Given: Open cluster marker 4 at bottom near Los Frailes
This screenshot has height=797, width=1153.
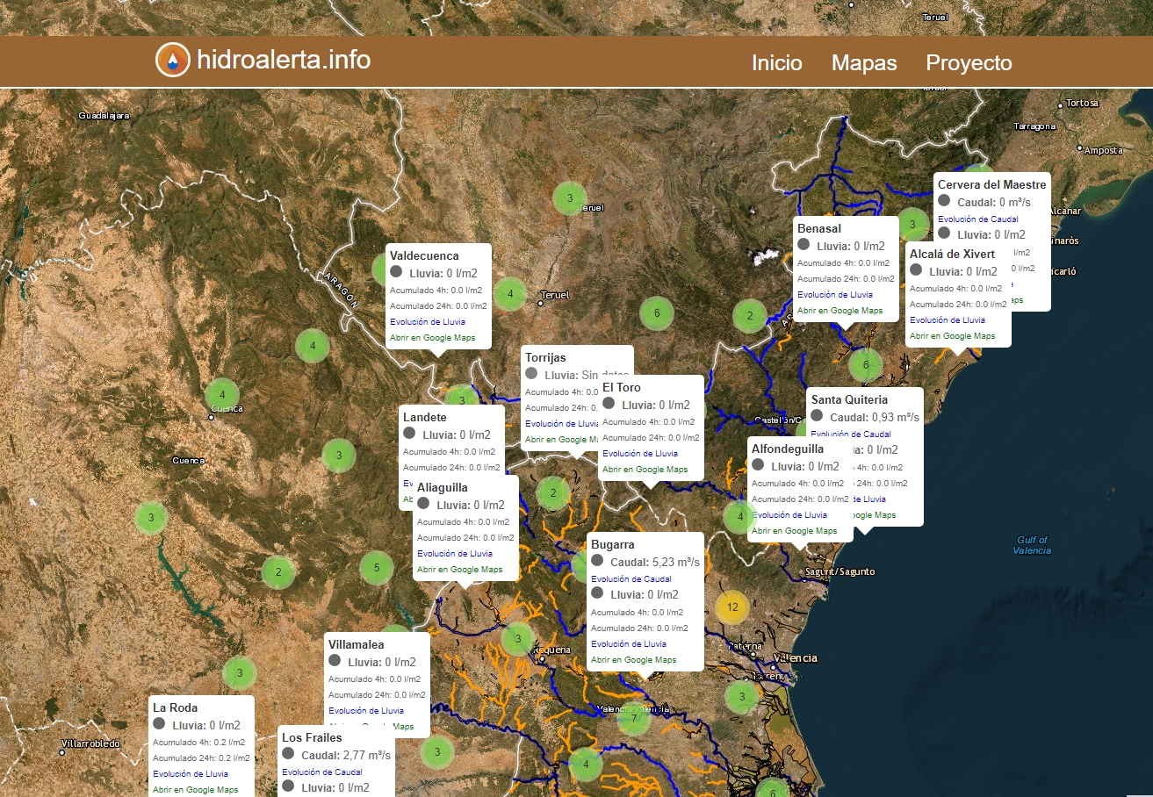Looking at the screenshot, I should [587, 765].
